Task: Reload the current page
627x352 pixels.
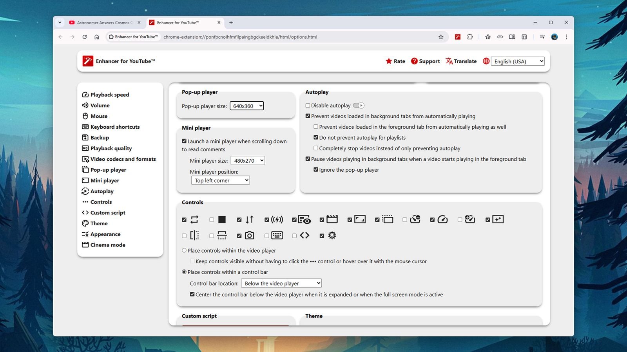Action: [84, 37]
